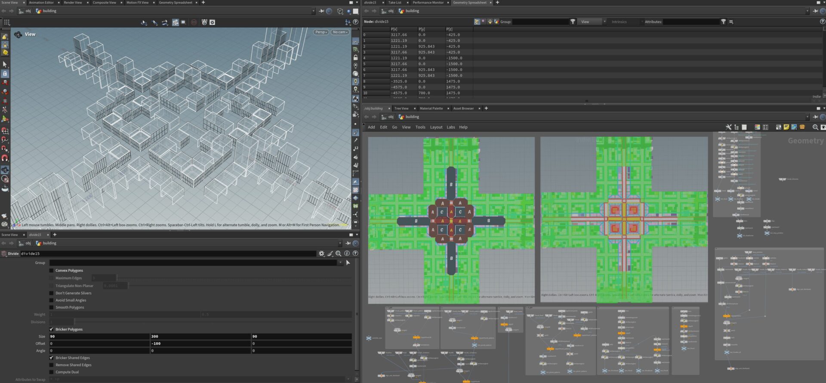Click the filter funnel icon beside the Attributes field

(x=723, y=22)
